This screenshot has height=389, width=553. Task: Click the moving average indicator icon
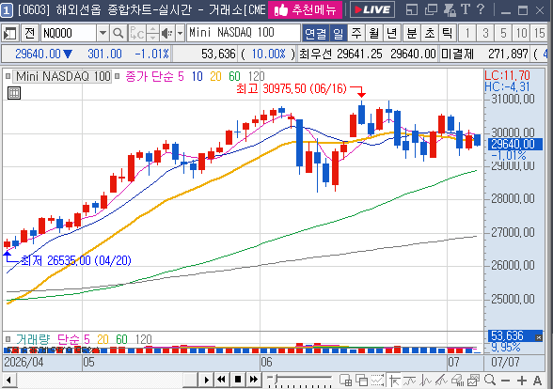[410, 381]
